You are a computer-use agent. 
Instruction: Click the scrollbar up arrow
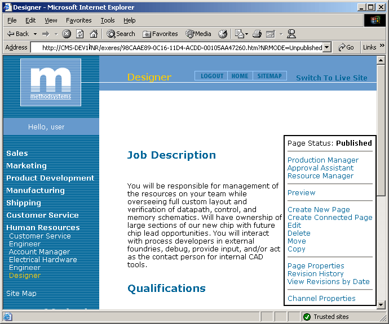pos(381,60)
